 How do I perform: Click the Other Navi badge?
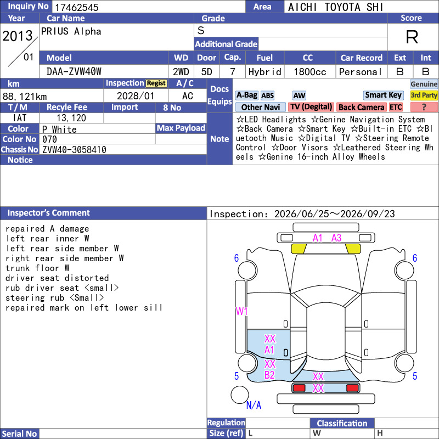tap(260, 107)
